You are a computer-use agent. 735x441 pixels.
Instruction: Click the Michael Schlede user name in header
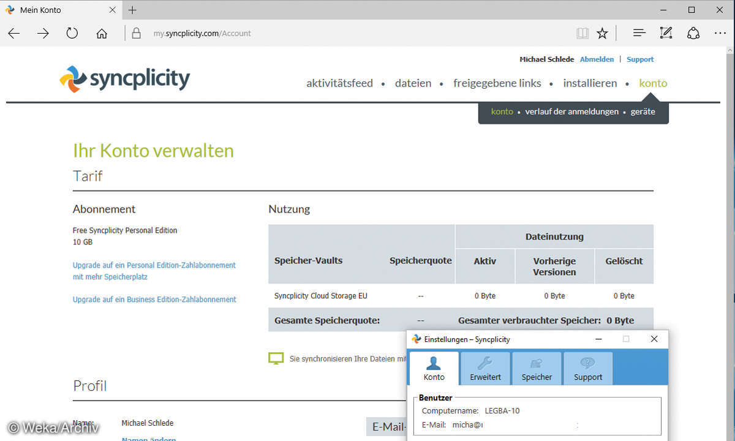pyautogui.click(x=546, y=59)
